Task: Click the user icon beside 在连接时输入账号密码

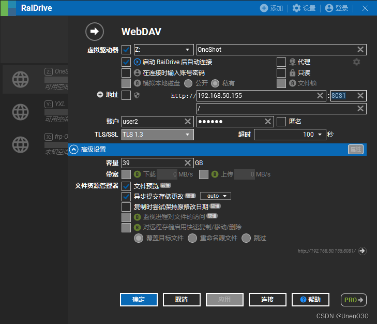Action: pyautogui.click(x=137, y=72)
